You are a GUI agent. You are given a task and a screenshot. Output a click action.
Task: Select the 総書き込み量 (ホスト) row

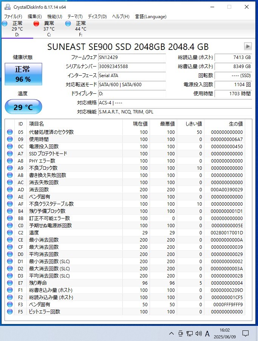tap(125, 290)
